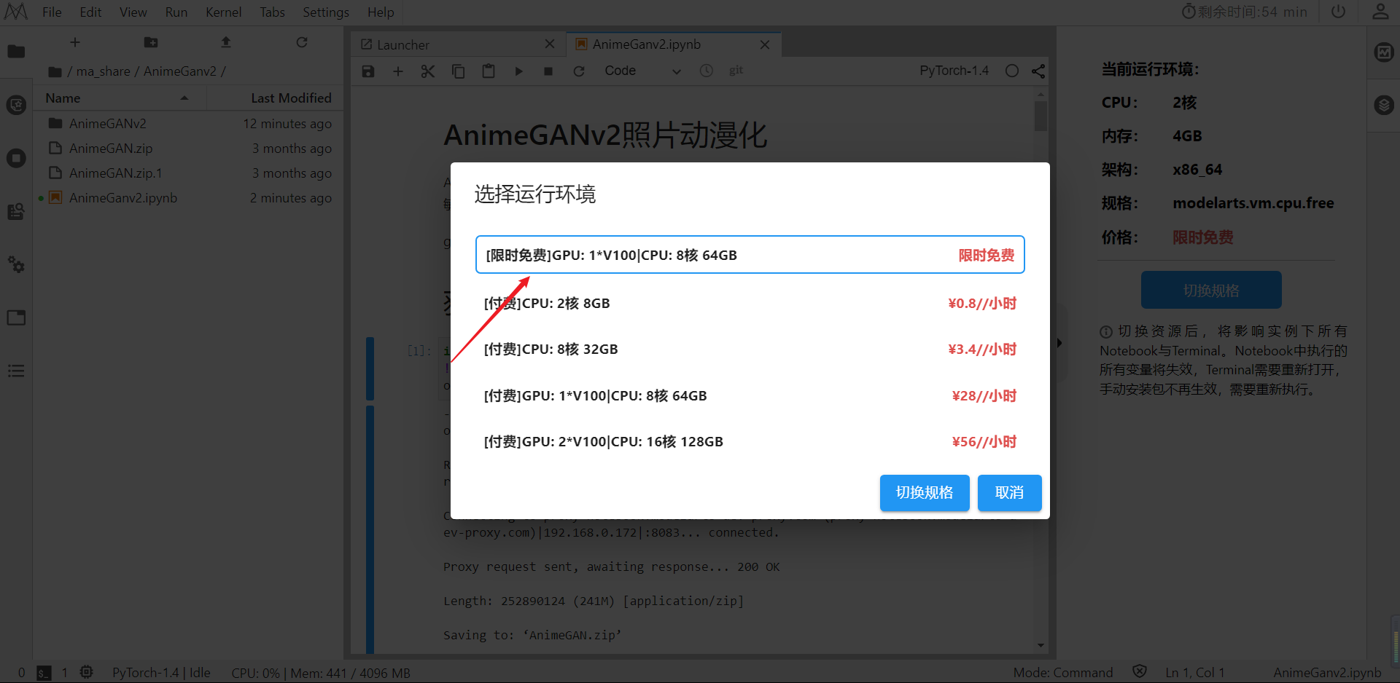
Task: Save the notebook with the disk icon
Action: click(368, 71)
